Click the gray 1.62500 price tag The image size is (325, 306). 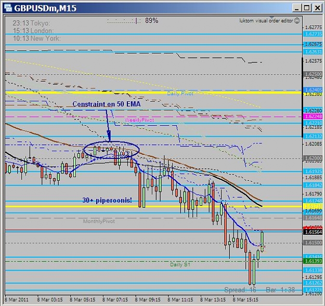point(313,74)
